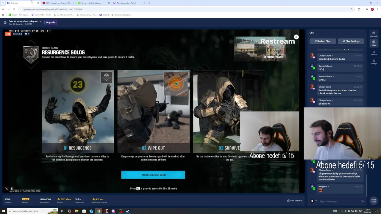This screenshot has height=214, width=381.
Task: Expand YavuzIsBack menu on 'MABER' message
Action: pos(333,76)
